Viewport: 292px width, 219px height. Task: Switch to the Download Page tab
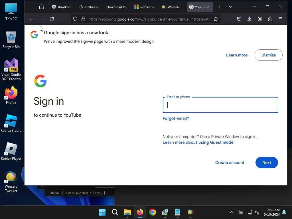117,7
